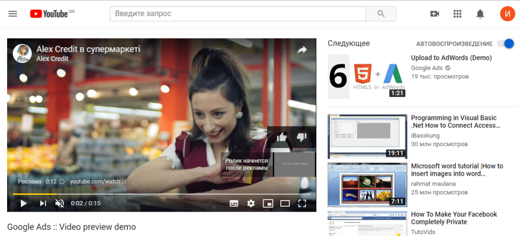Open player settings gear
This screenshot has width=520, height=236.
[251, 204]
